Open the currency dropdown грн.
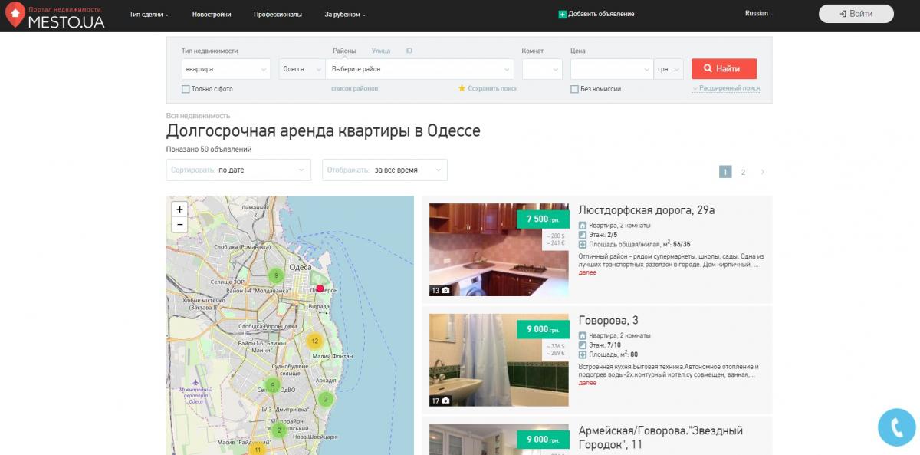 coord(668,69)
